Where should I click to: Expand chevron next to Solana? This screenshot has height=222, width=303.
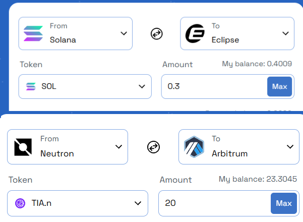pyautogui.click(x=124, y=33)
